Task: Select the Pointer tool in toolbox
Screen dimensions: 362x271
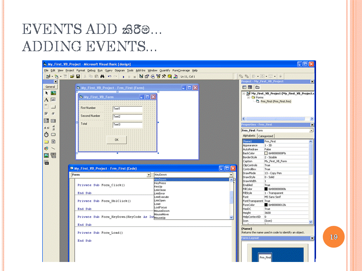Action: tap(46, 93)
